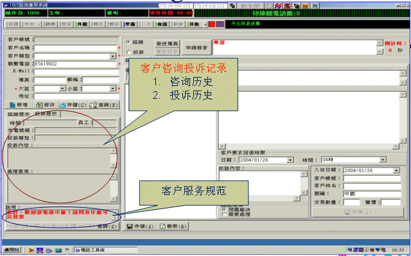The image size is (411, 256).
Task: Click the 修改 (Modify) customer button
Action: coord(46,105)
